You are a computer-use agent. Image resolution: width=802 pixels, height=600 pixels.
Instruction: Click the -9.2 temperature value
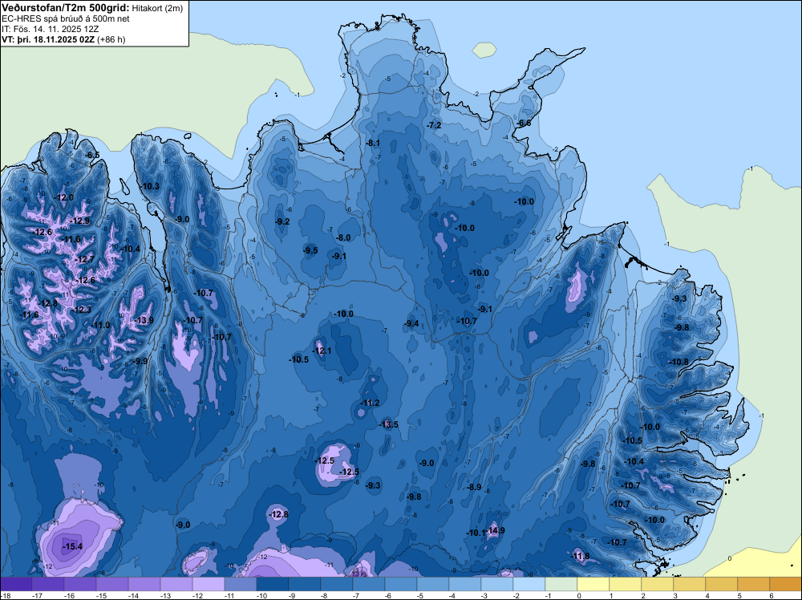[x=282, y=221]
